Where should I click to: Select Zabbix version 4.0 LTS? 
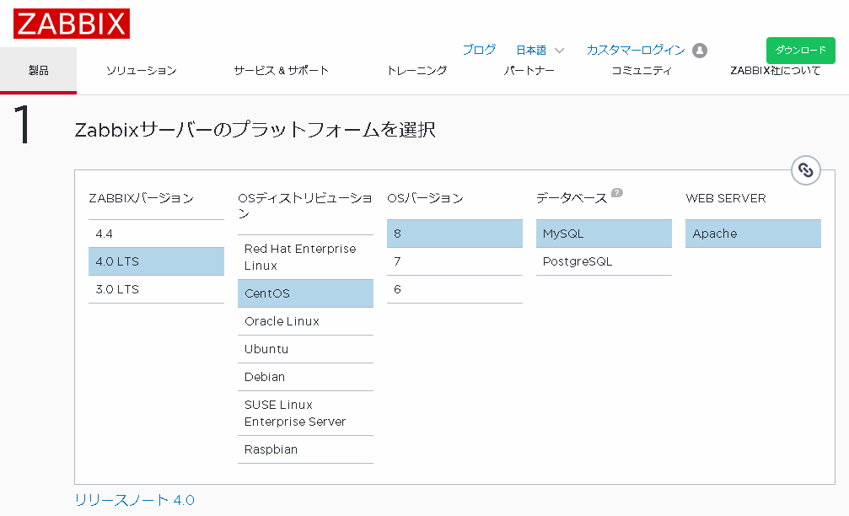coord(157,261)
